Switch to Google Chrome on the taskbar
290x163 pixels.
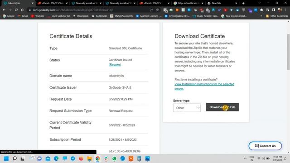(98, 158)
